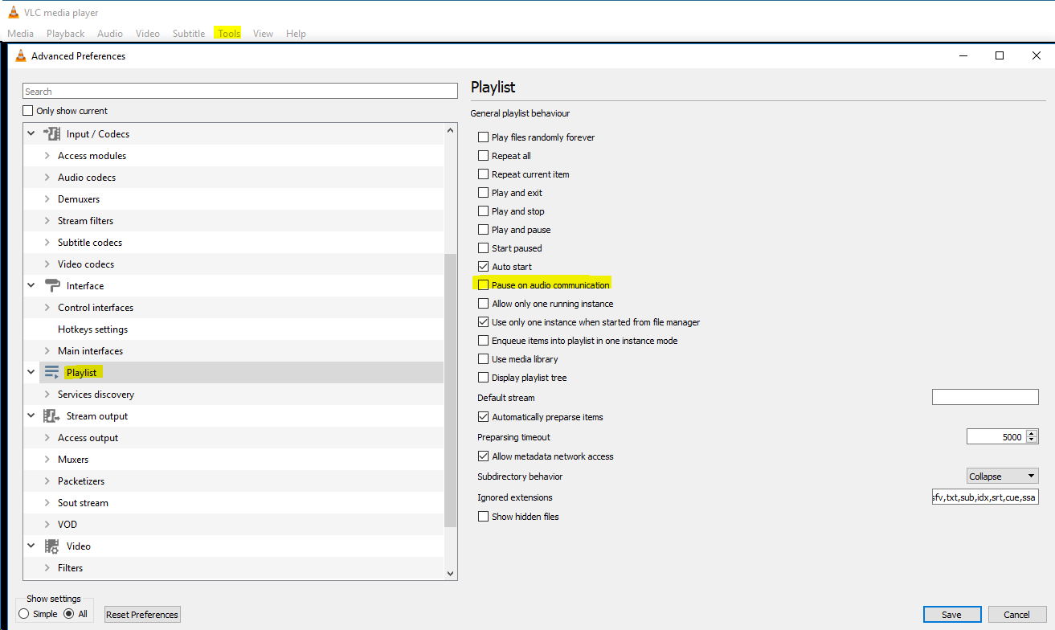This screenshot has height=630, width=1055.
Task: Expand the Audio codecs tree node
Action: pyautogui.click(x=47, y=178)
